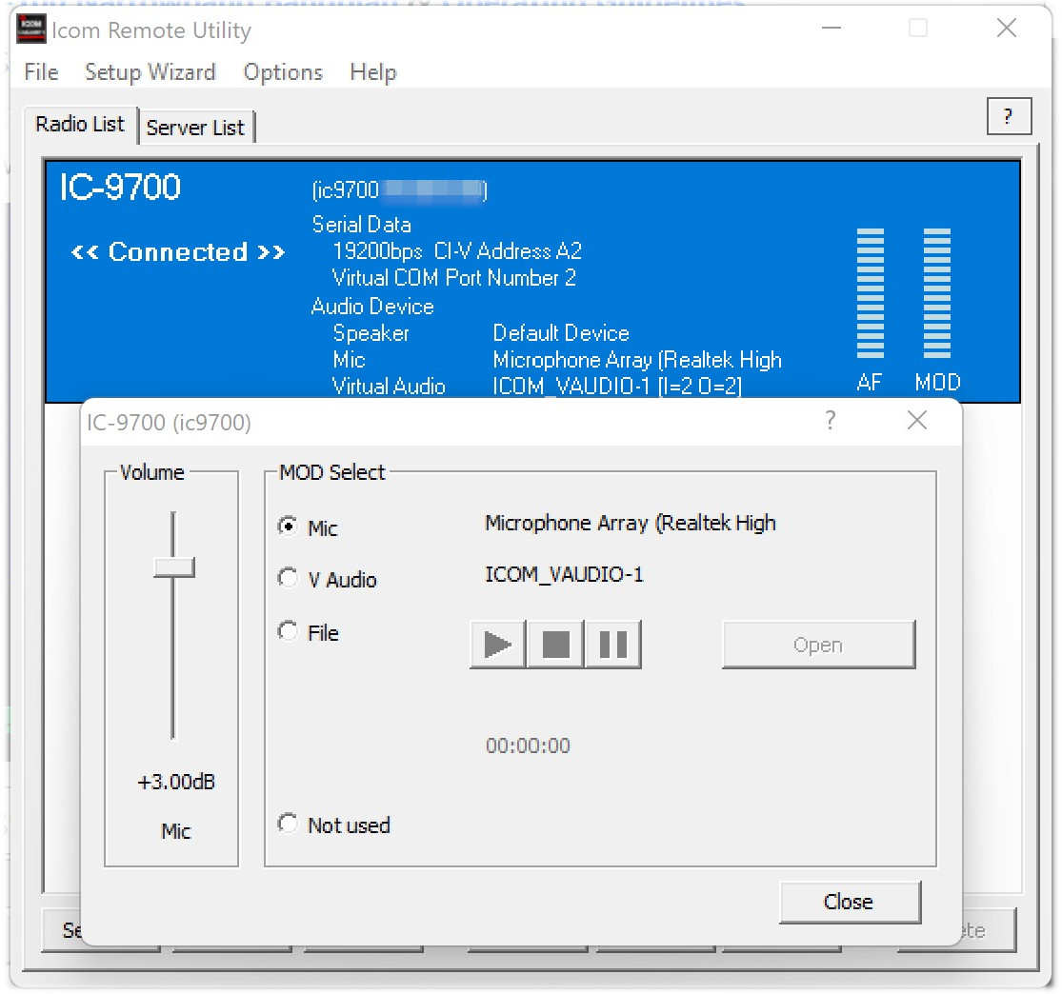The width and height of the screenshot is (1062, 994).
Task: Click the << Connected >> status text
Action: [x=178, y=252]
